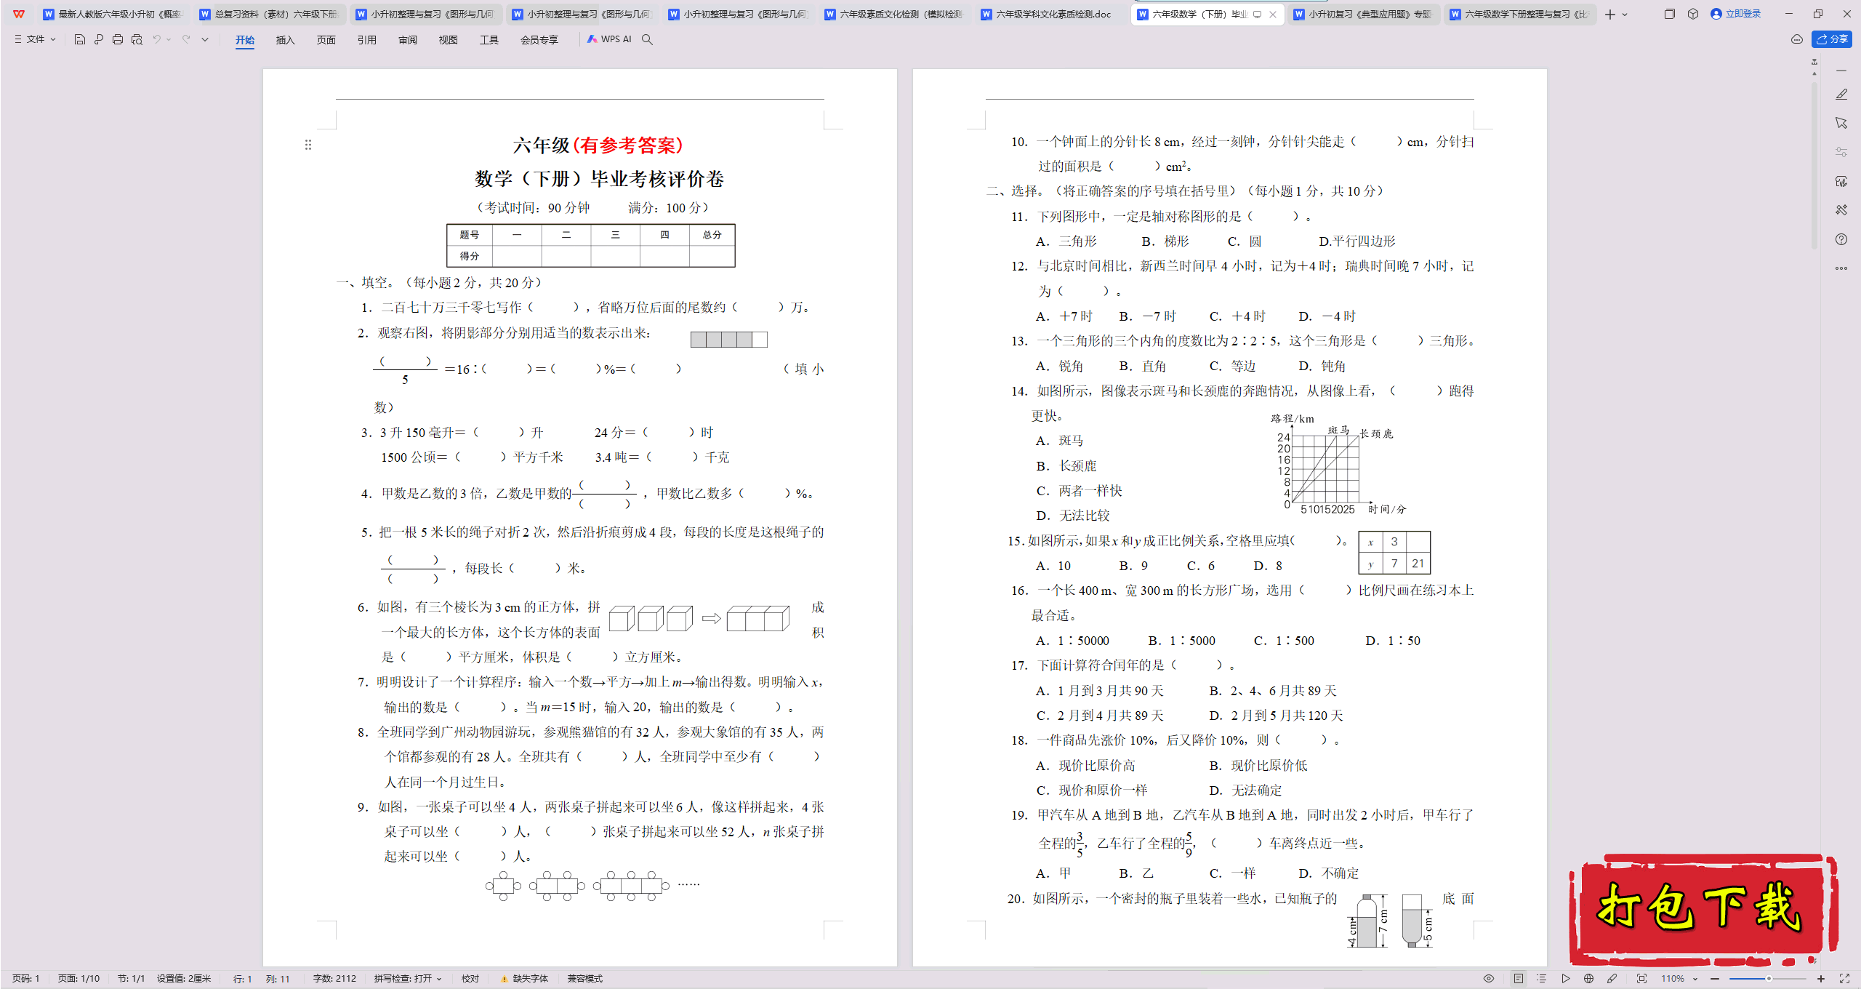The image size is (1861, 989).
Task: Click the help question mark sidebar icon
Action: click(1841, 239)
